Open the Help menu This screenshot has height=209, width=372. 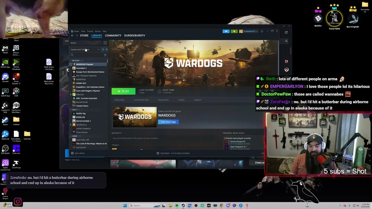tap(104, 31)
